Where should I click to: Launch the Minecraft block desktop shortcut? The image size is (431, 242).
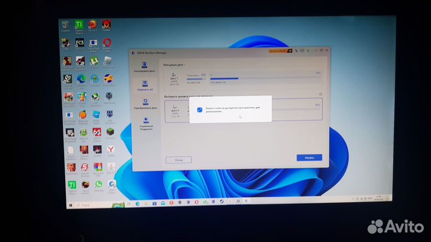tap(110, 132)
